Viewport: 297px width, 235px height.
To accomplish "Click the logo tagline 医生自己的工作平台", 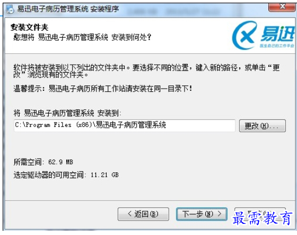I will click(x=277, y=46).
